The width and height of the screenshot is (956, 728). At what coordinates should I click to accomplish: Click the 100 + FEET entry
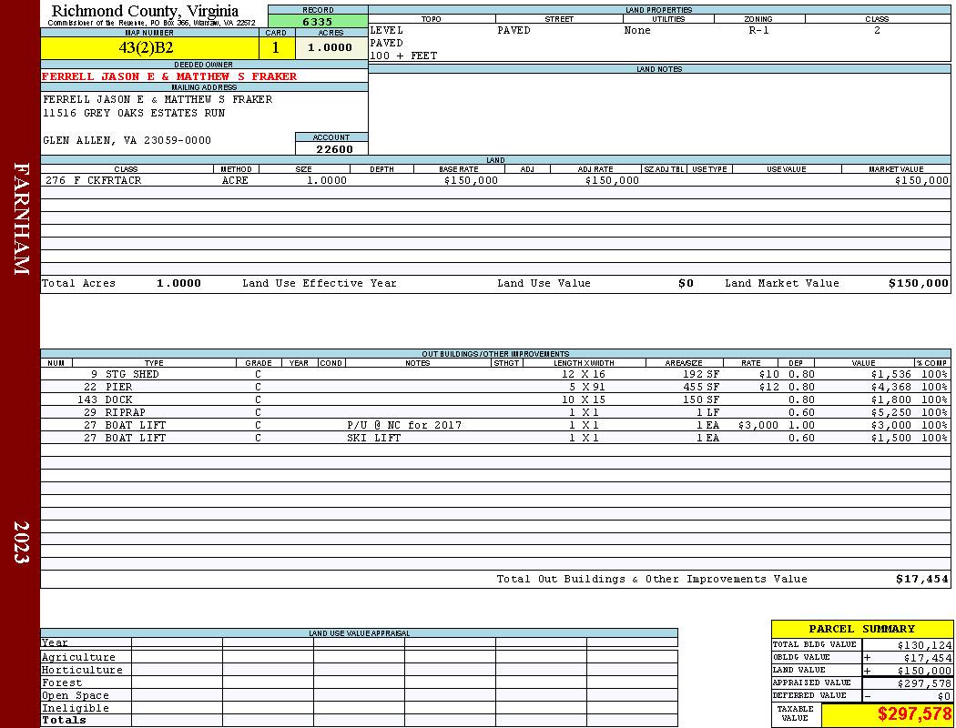403,56
